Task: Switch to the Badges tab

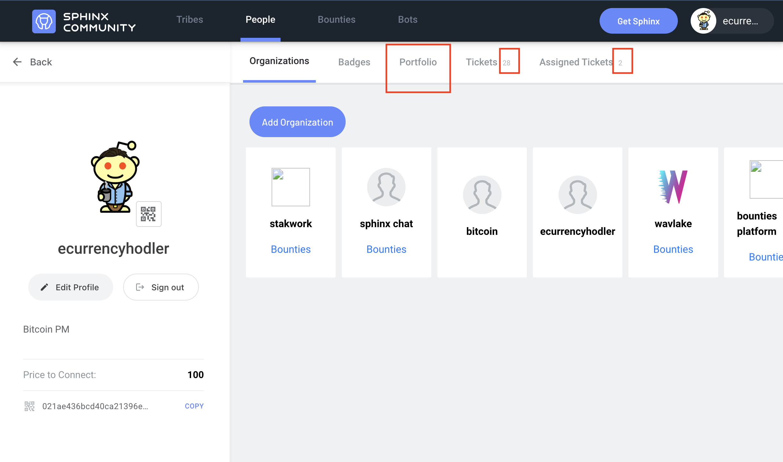Action: pyautogui.click(x=354, y=62)
